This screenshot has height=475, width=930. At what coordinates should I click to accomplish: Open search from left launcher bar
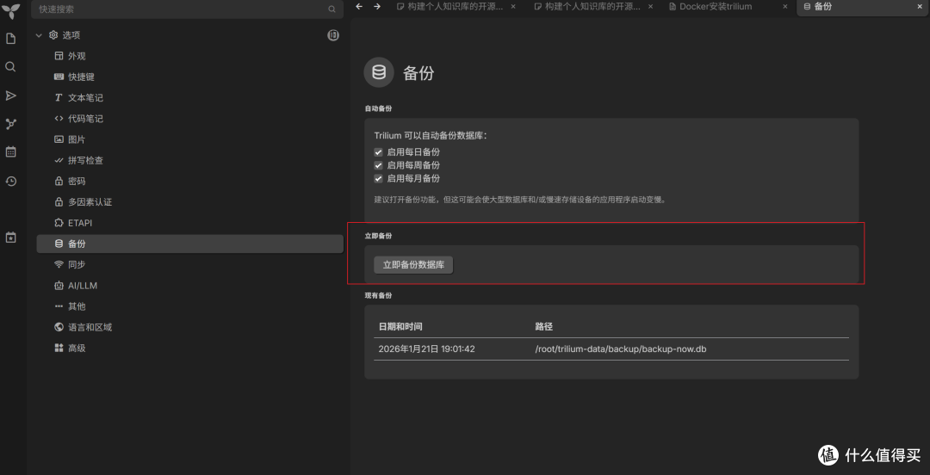10,67
